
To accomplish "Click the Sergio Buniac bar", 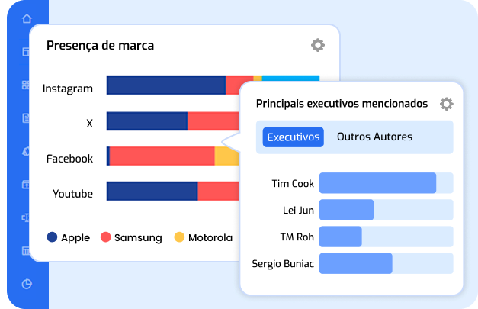I will (355, 264).
